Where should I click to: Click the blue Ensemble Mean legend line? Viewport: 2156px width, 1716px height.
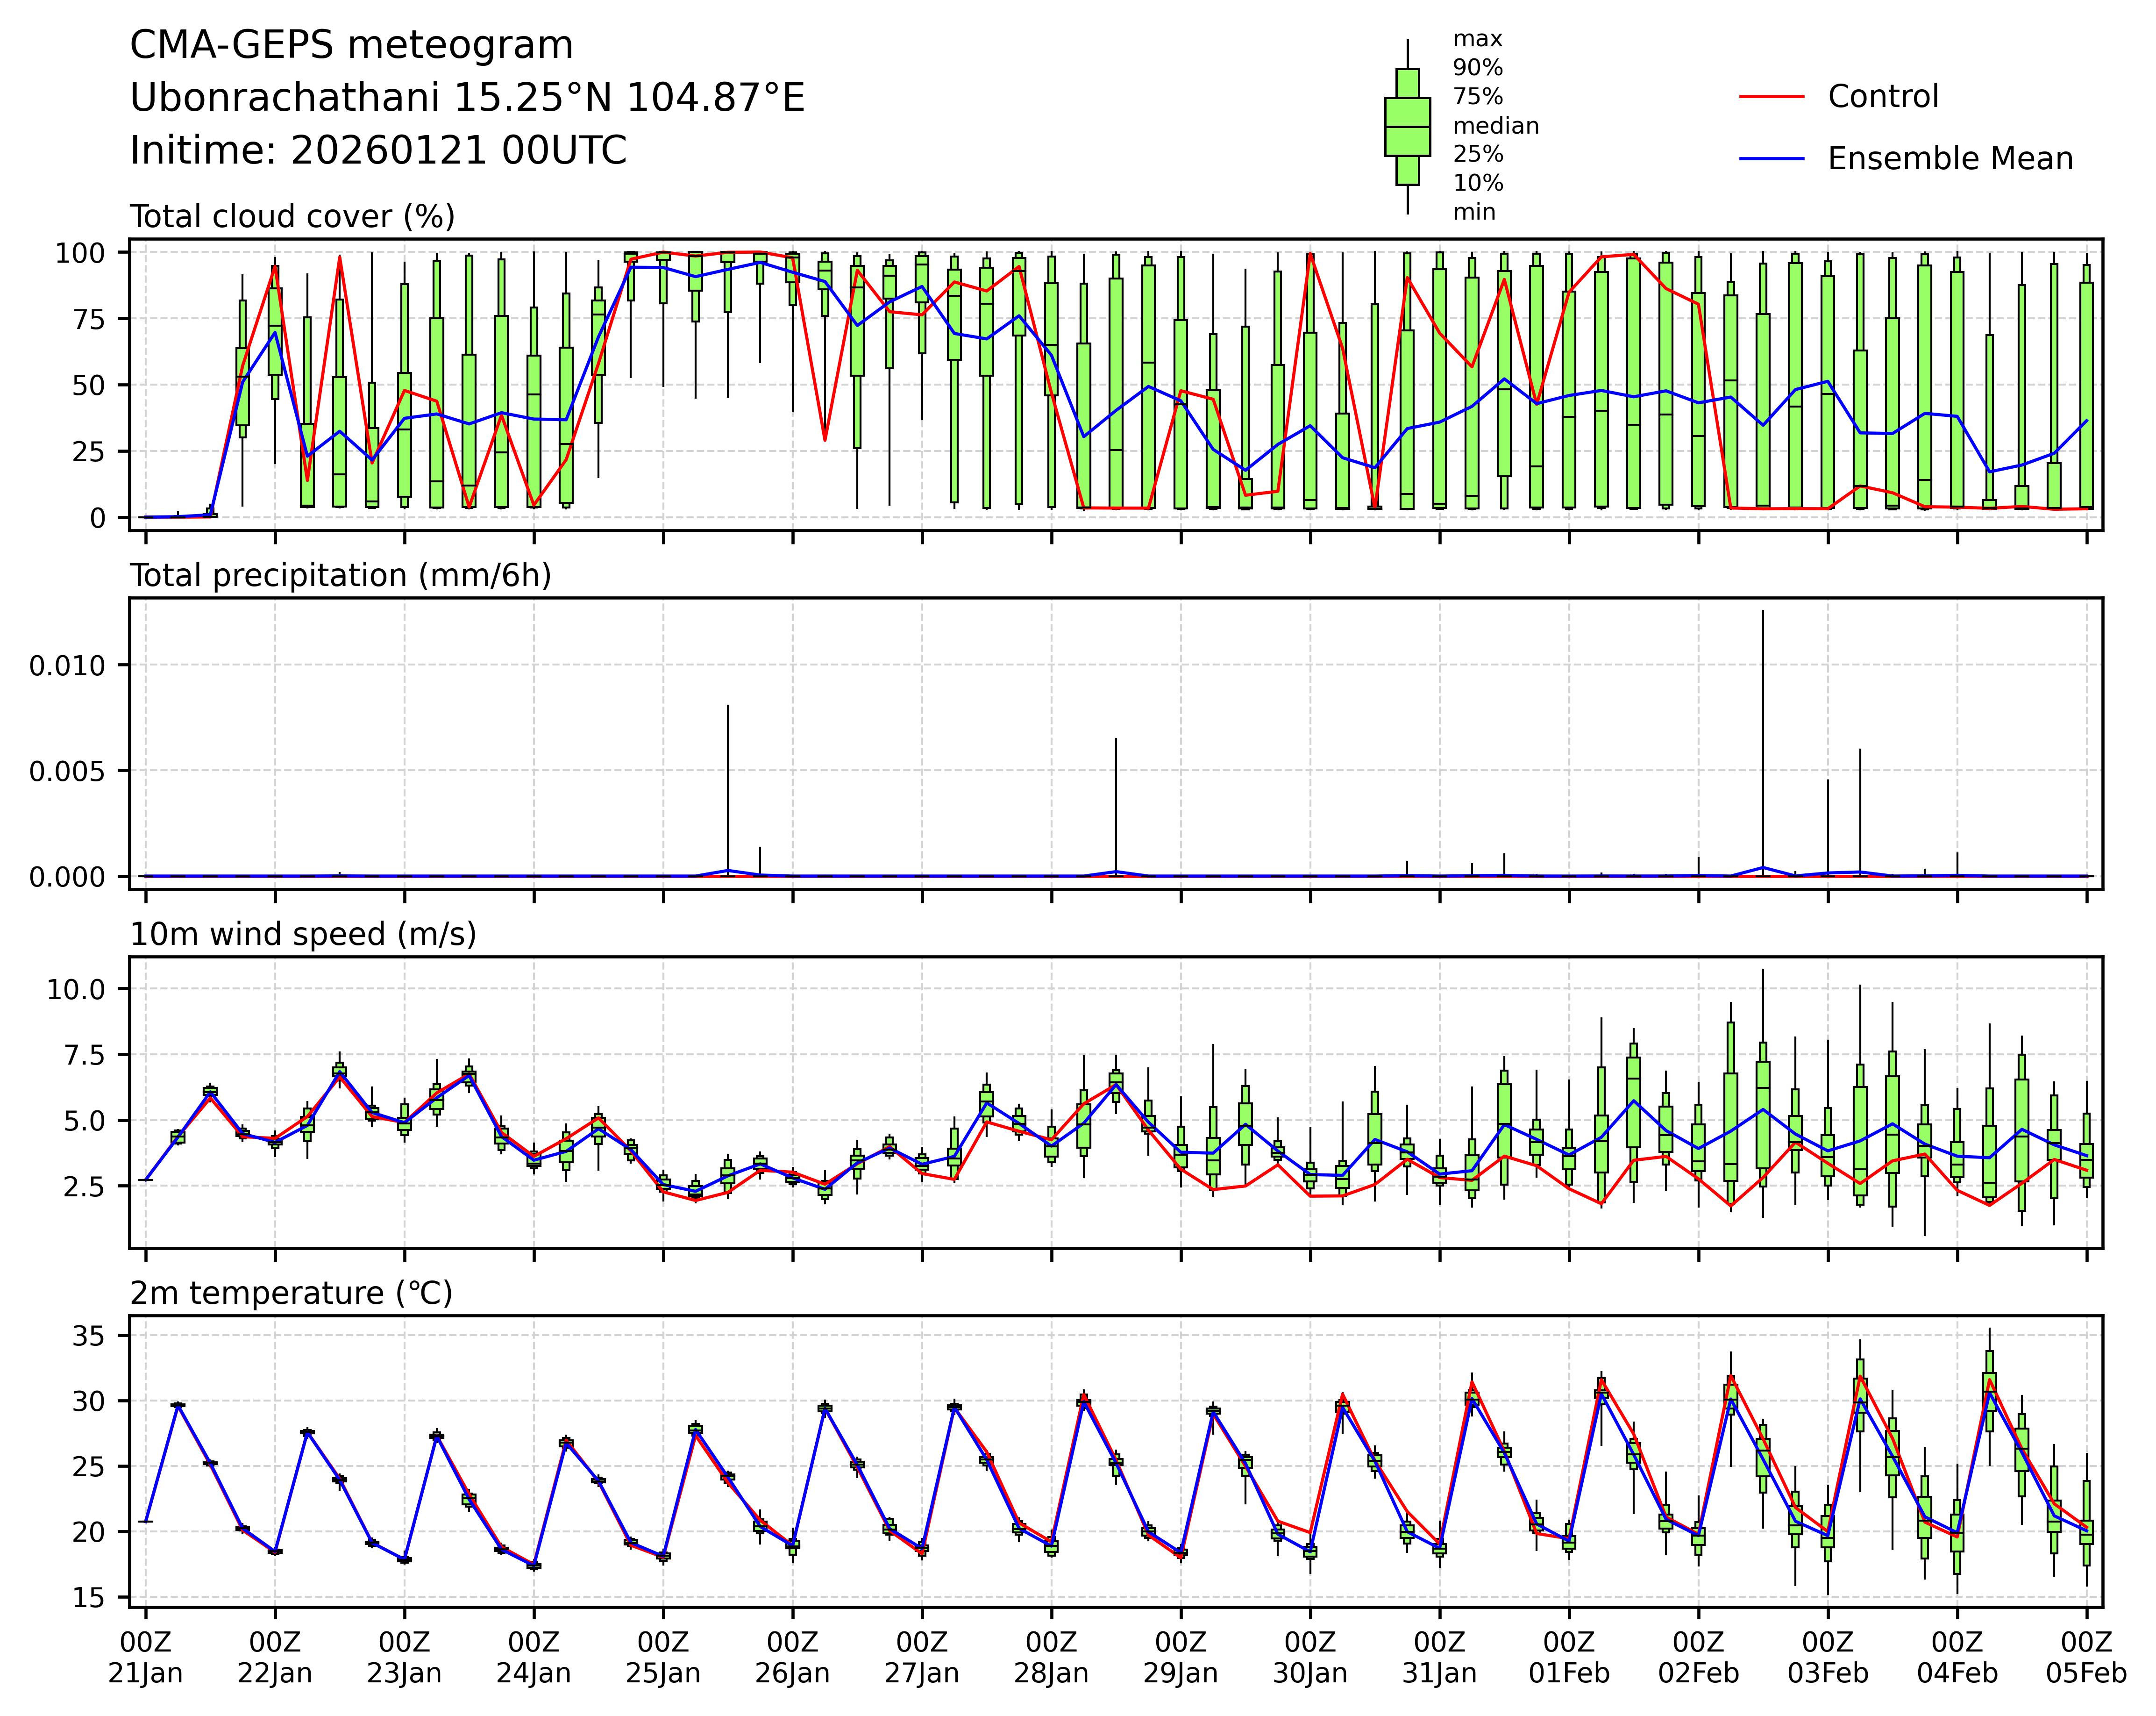point(1771,159)
